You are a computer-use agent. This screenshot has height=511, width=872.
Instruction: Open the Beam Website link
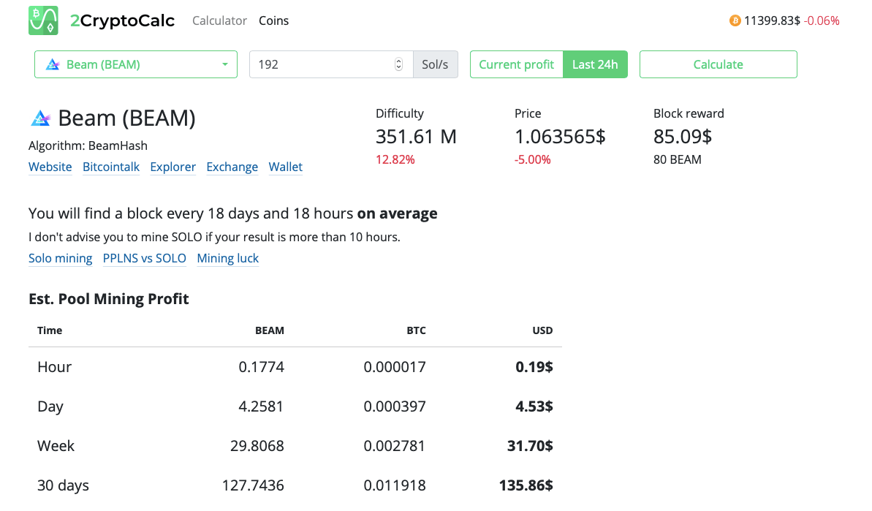click(50, 167)
